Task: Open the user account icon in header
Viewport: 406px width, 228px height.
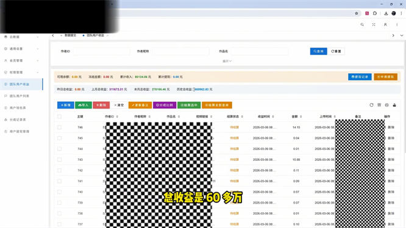Action: [385, 24]
